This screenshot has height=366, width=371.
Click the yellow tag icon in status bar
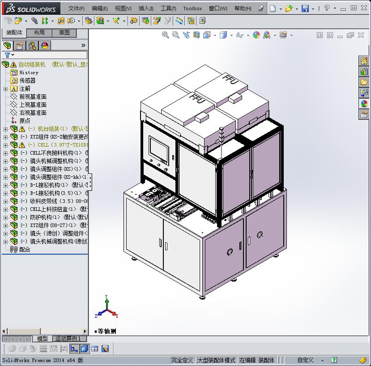click(x=363, y=360)
